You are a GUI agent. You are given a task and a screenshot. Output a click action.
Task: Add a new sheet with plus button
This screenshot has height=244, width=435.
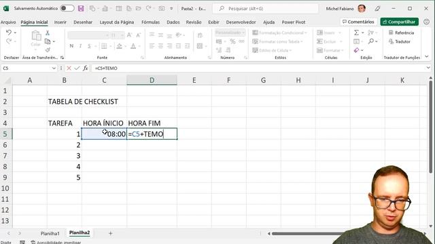tap(110, 233)
